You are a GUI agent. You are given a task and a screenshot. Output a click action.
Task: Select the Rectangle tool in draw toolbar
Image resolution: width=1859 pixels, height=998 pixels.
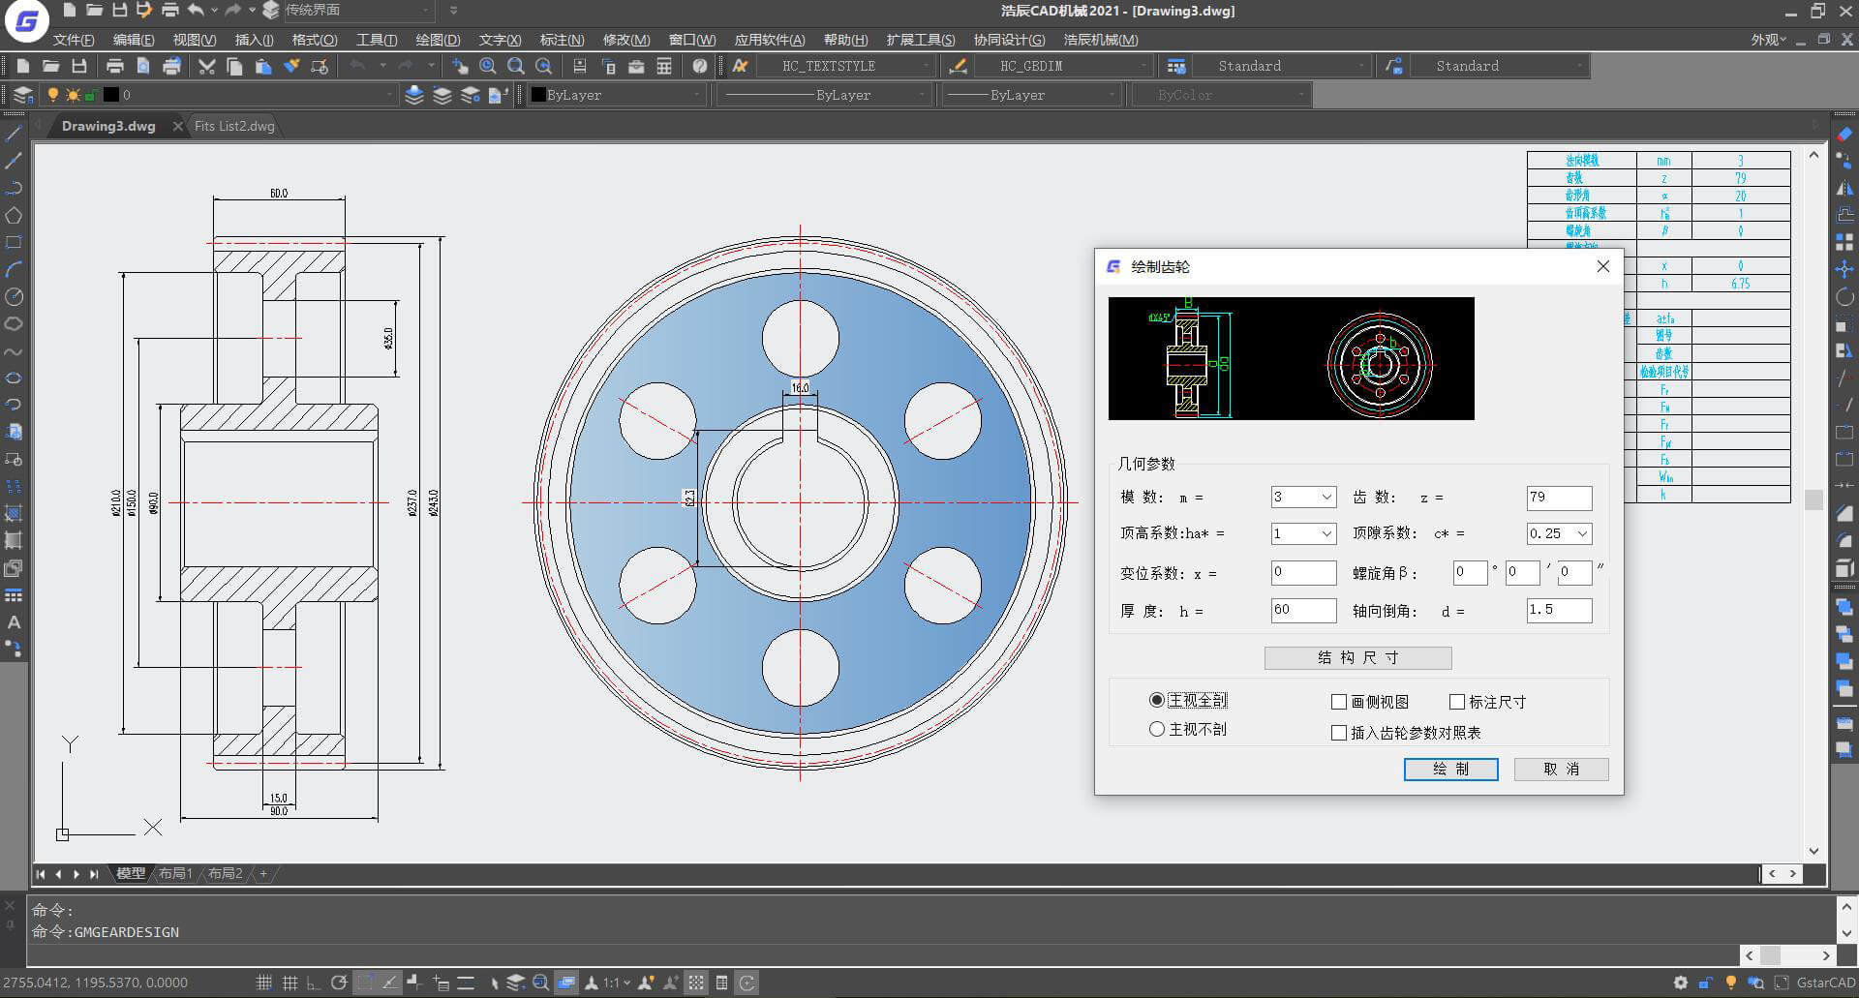click(14, 242)
